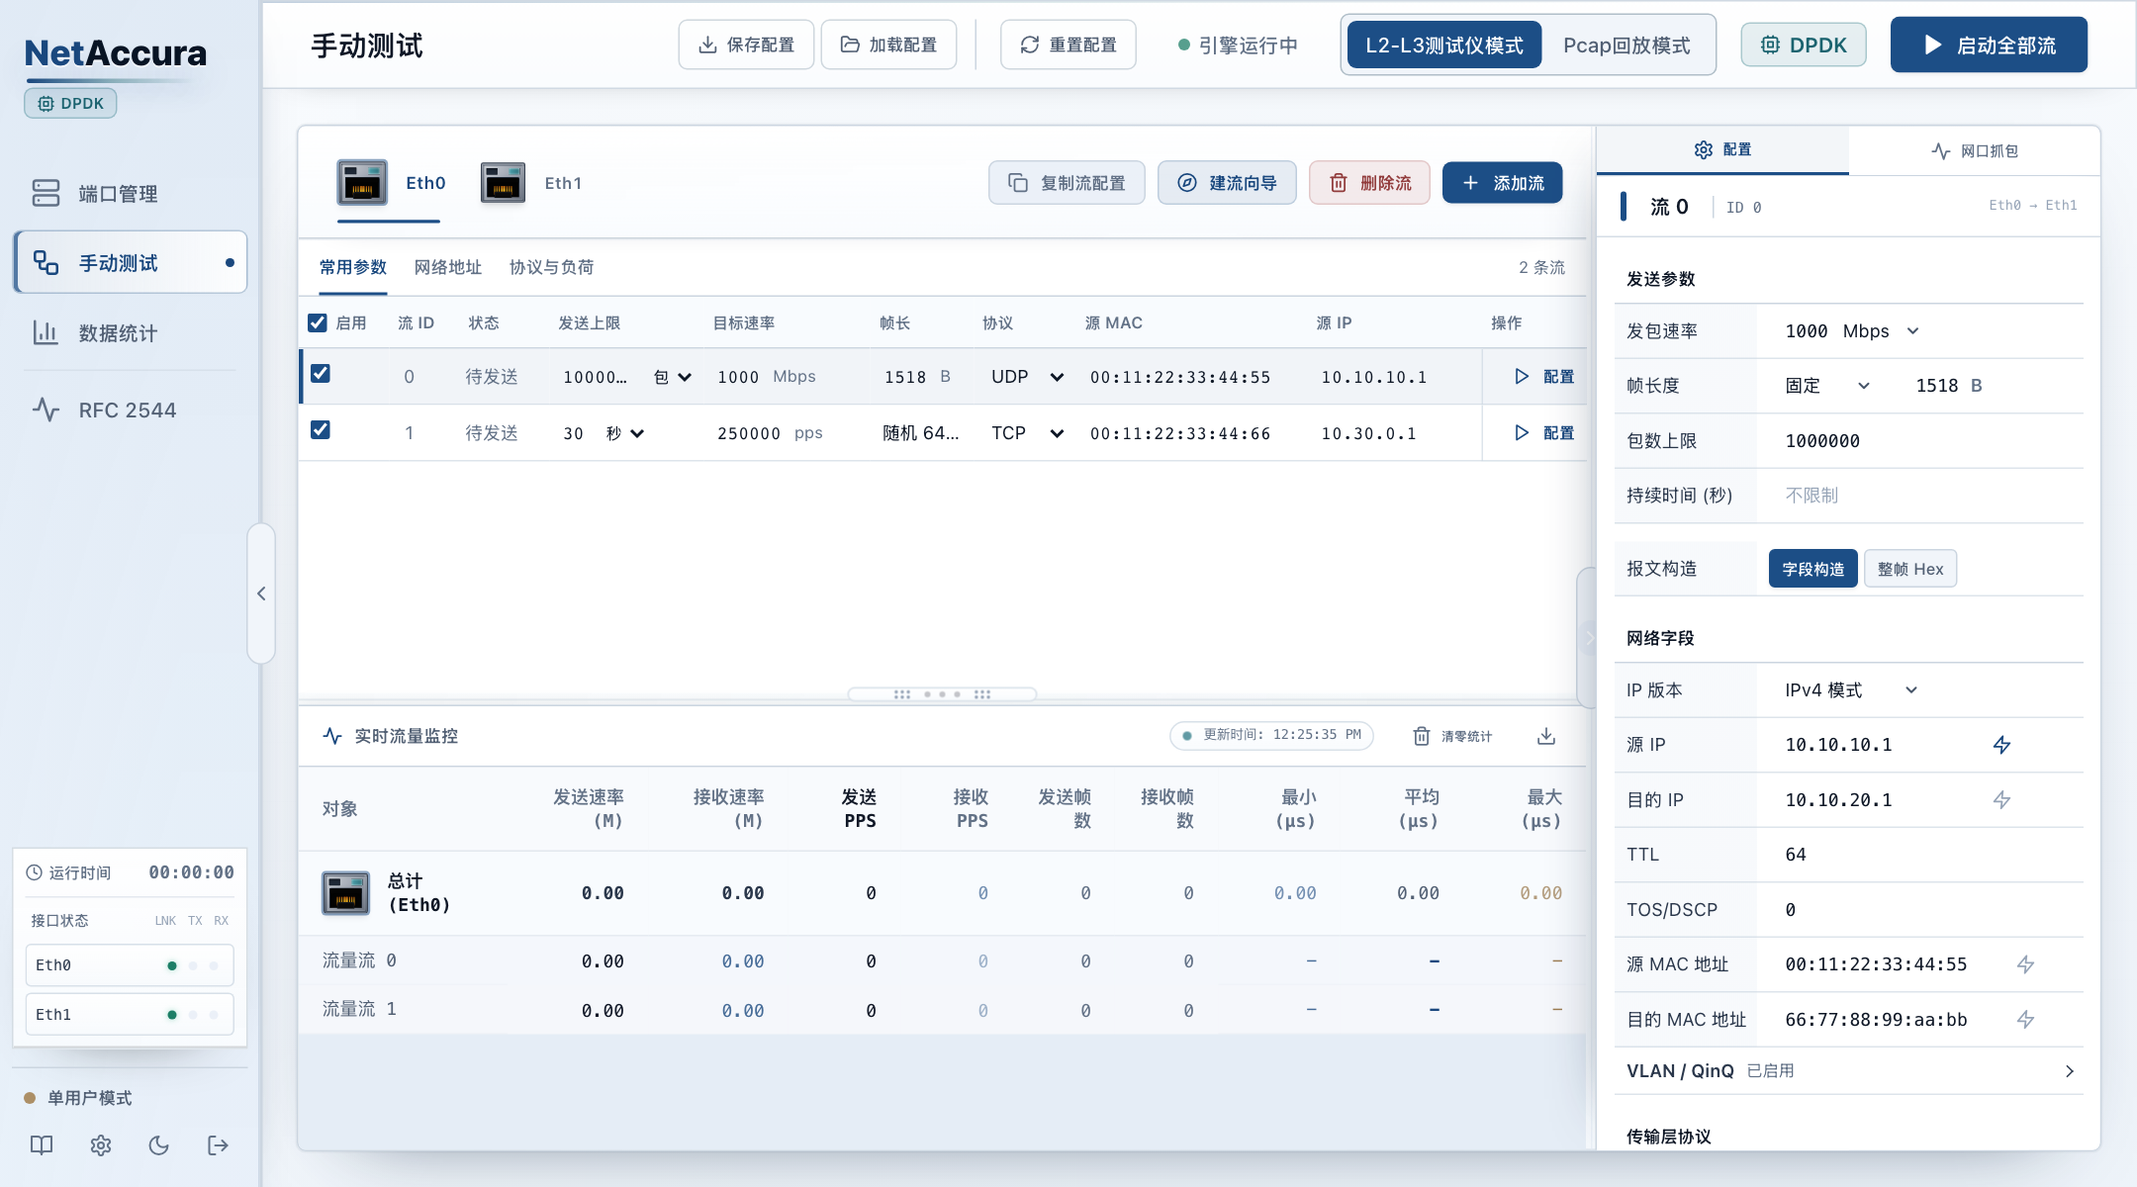Open the 端口管理 sidebar item
The width and height of the screenshot is (2137, 1187).
[x=131, y=194]
